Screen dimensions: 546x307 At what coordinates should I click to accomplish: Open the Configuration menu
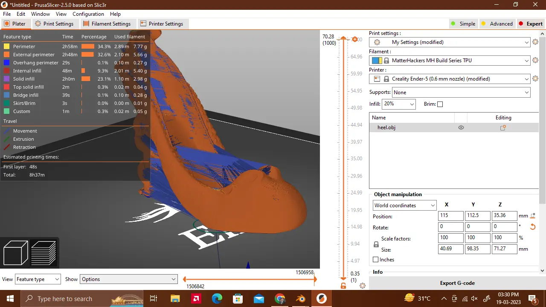pyautogui.click(x=88, y=14)
